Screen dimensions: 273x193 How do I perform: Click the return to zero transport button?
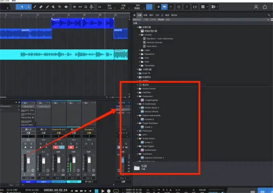[90, 191]
